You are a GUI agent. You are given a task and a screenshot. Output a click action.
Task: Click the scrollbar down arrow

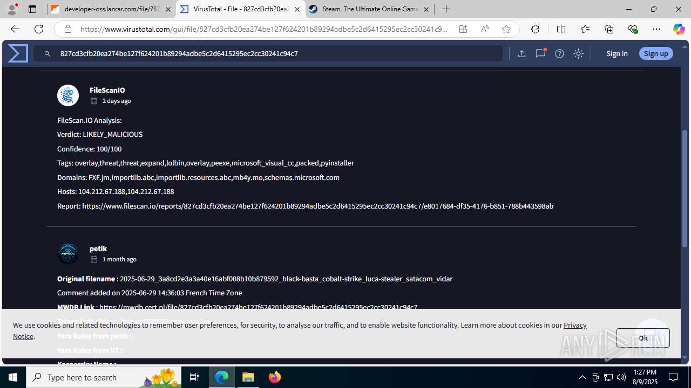click(685, 357)
